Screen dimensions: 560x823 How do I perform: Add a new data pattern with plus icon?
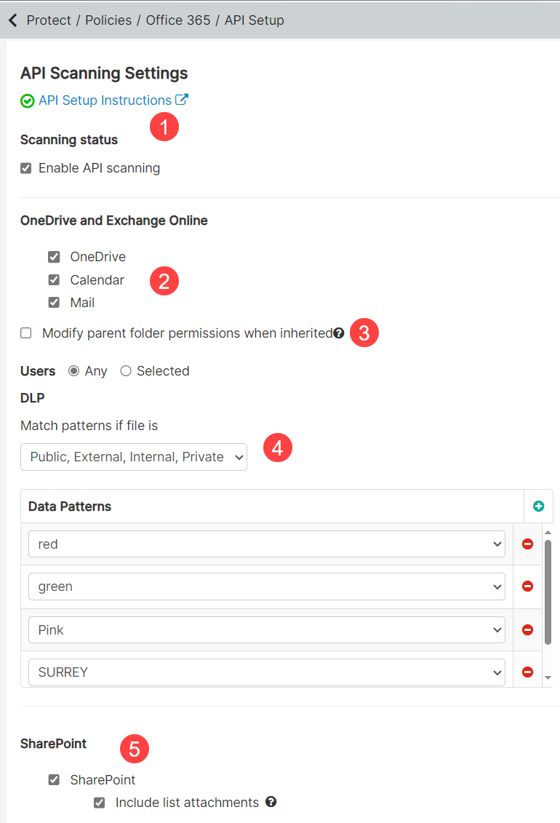pyautogui.click(x=538, y=506)
